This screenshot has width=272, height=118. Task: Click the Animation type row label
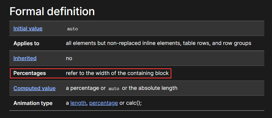[33, 103]
